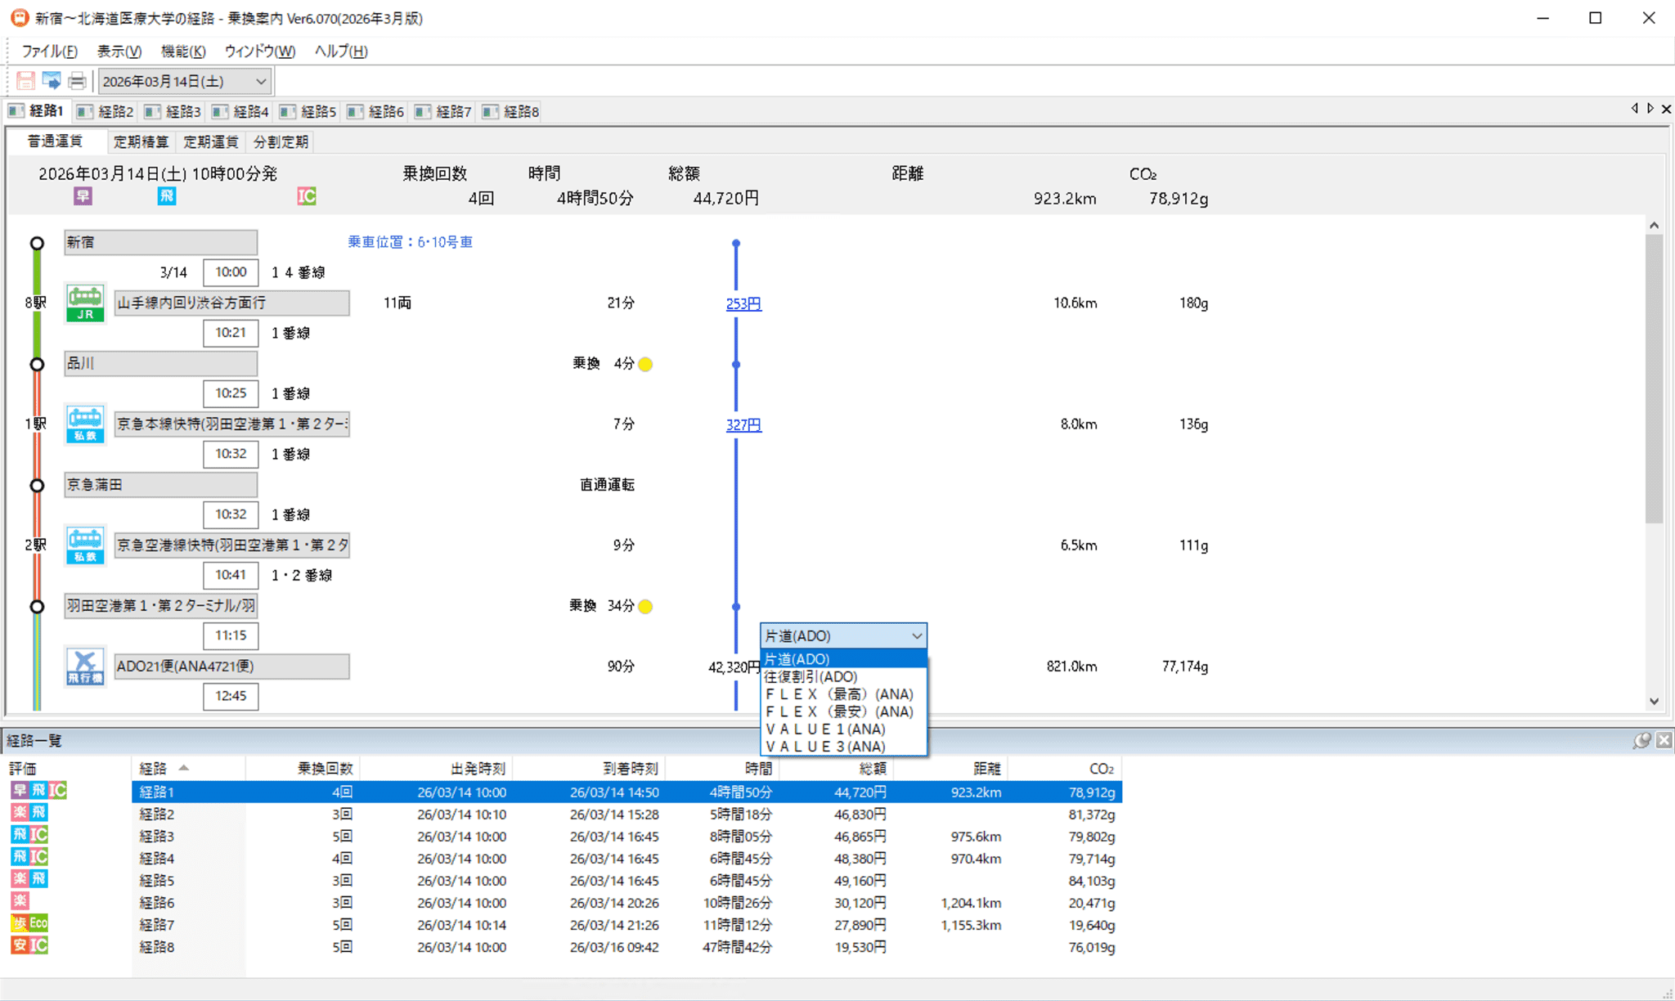Click the red save icon in the toolbar
This screenshot has height=1001, width=1675.
25,81
